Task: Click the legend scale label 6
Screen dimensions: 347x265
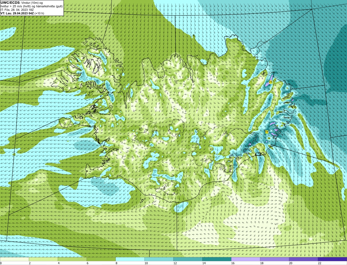Action: click(88, 263)
